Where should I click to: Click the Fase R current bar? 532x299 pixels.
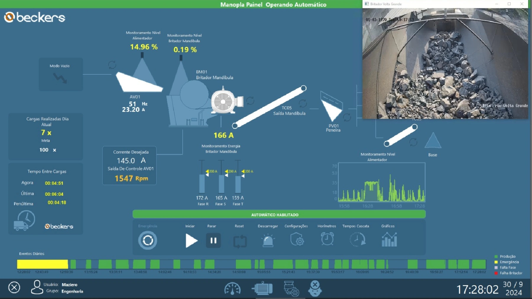click(x=202, y=184)
